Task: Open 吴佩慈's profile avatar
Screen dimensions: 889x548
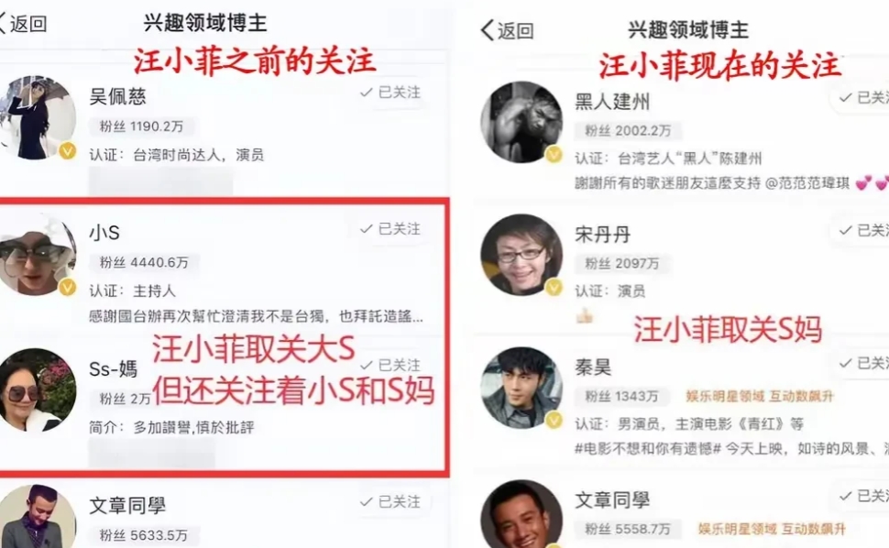Action: click(38, 118)
